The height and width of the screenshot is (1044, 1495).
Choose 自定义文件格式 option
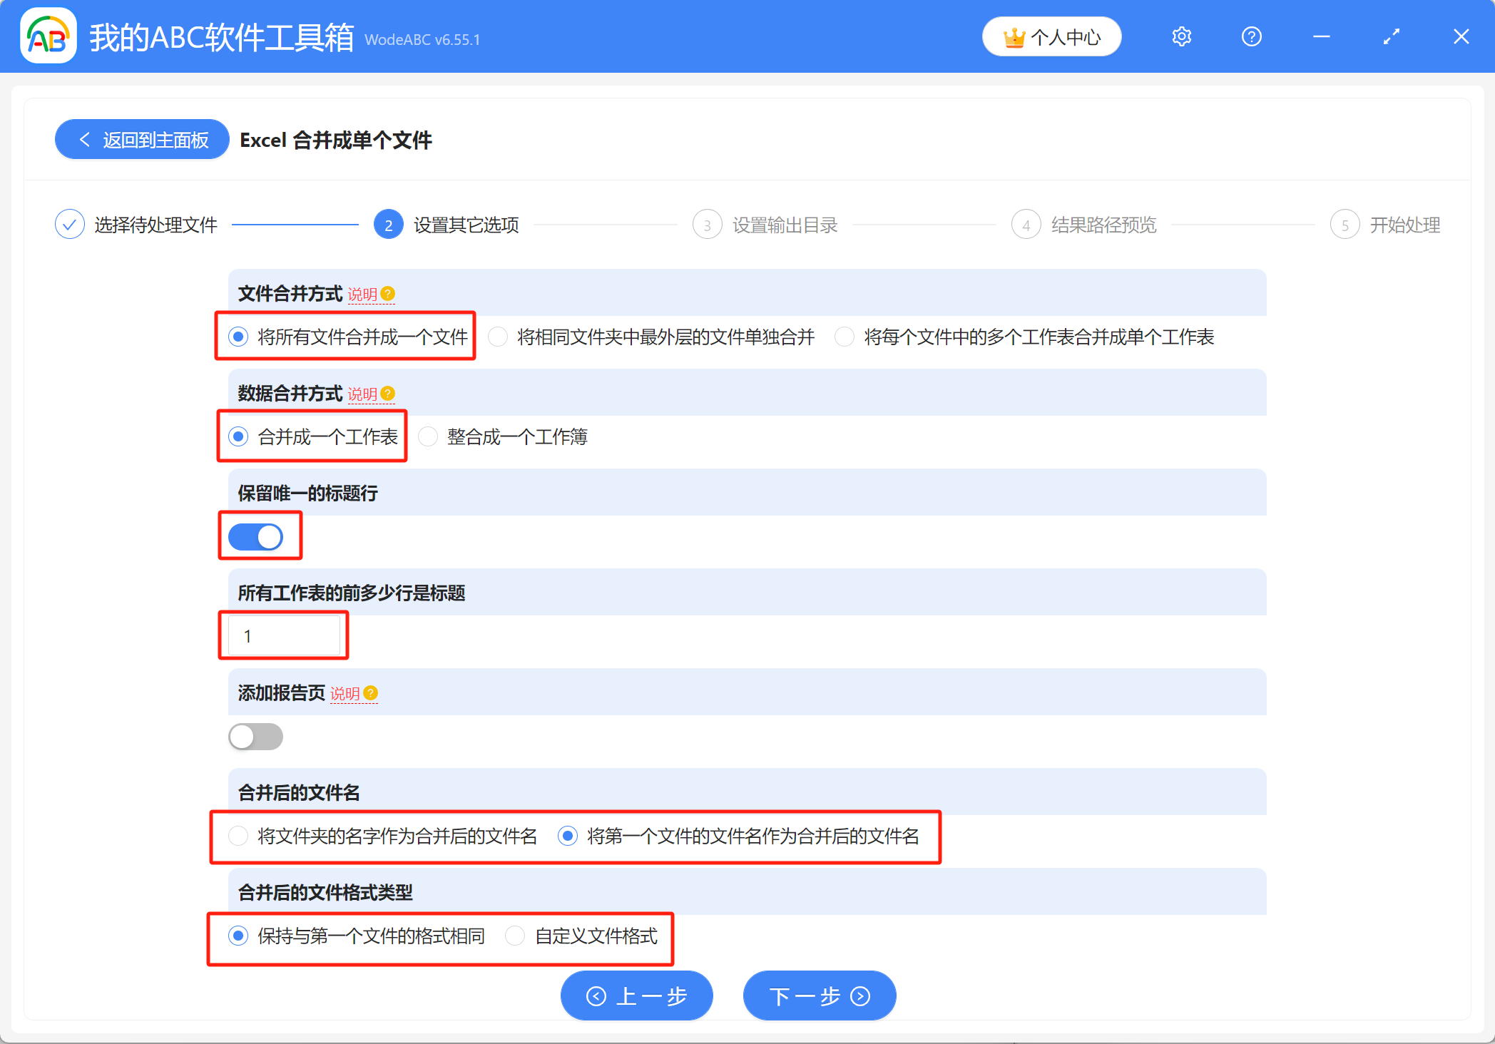click(x=515, y=936)
